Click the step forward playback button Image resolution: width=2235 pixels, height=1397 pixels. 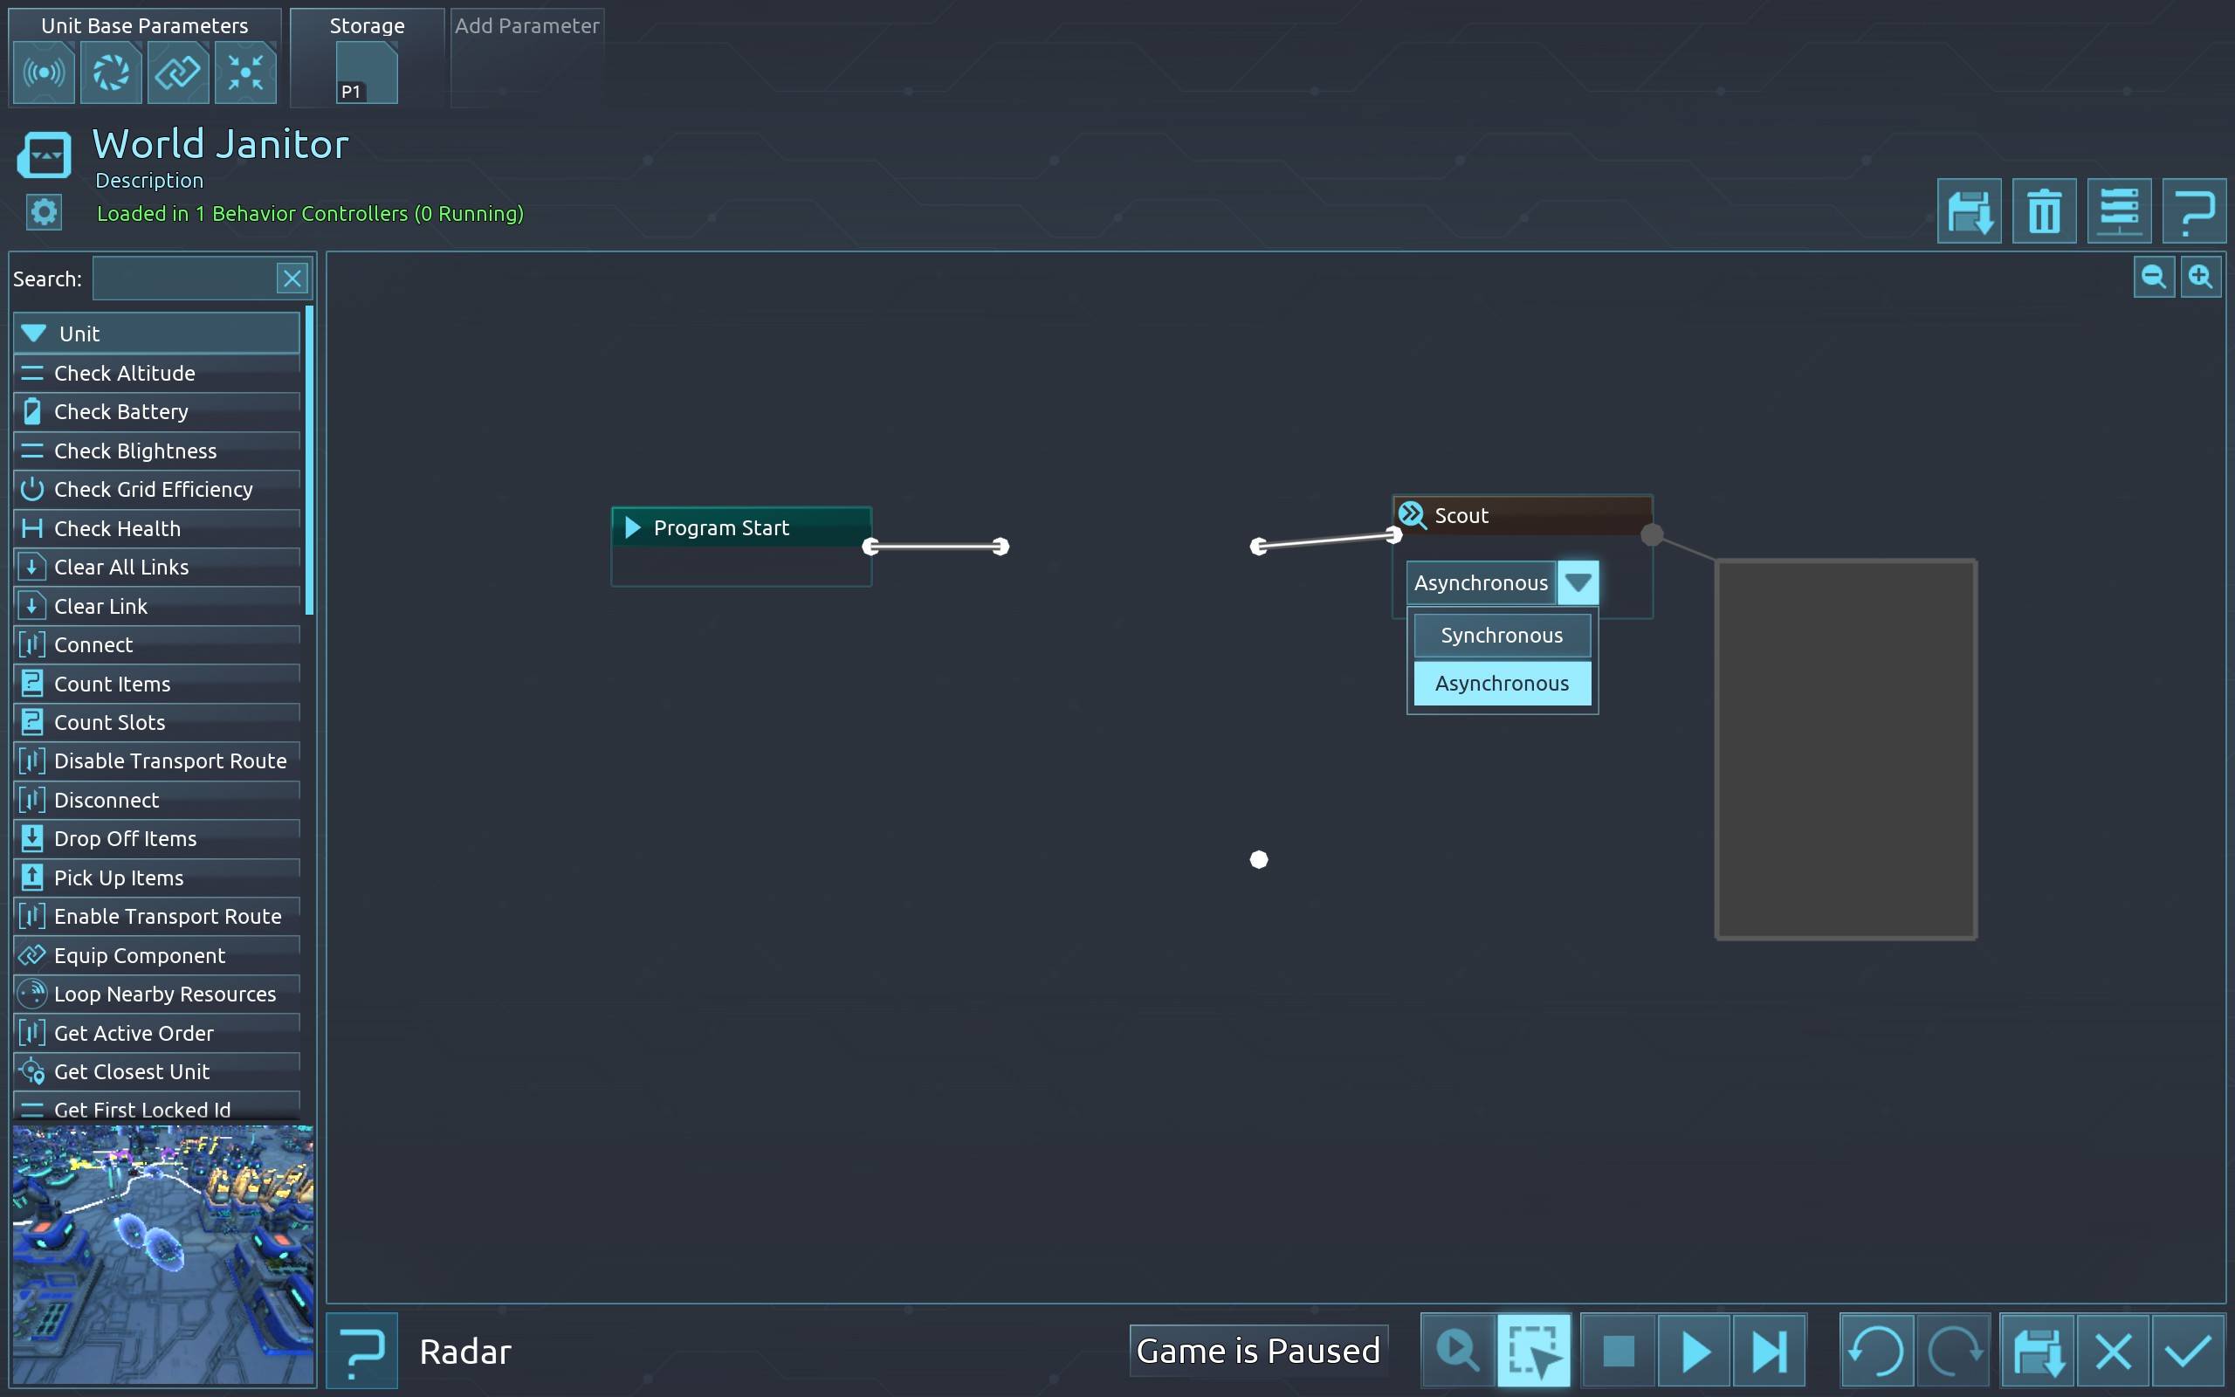coord(1770,1352)
